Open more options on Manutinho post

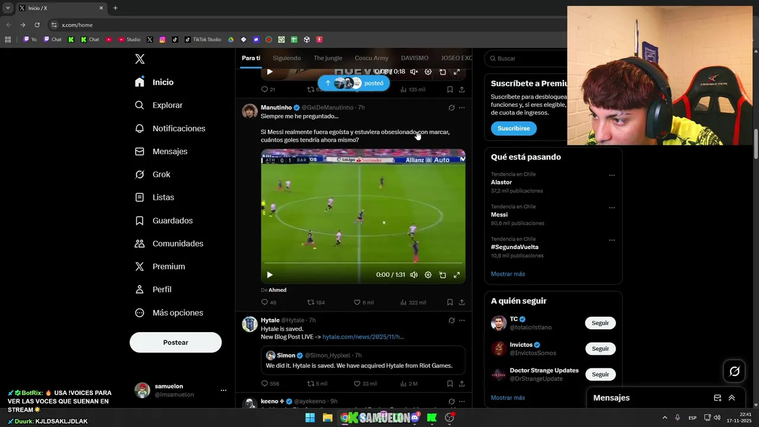[462, 108]
